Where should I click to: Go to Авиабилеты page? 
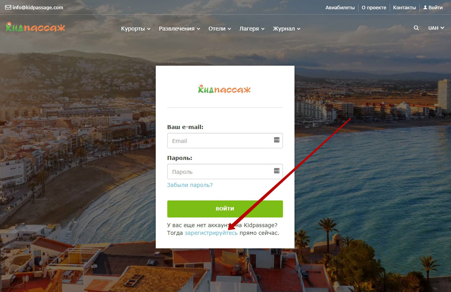tap(340, 7)
